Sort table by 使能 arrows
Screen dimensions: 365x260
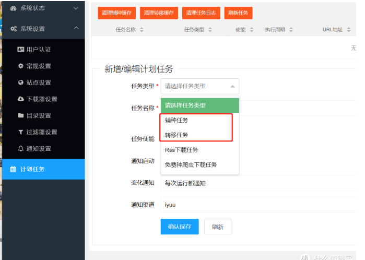[x=251, y=30]
